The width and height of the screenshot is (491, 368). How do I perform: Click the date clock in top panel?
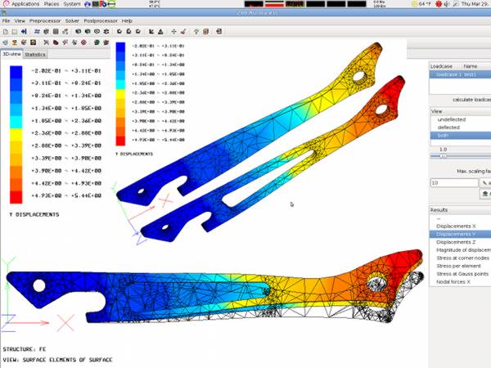pos(475,4)
